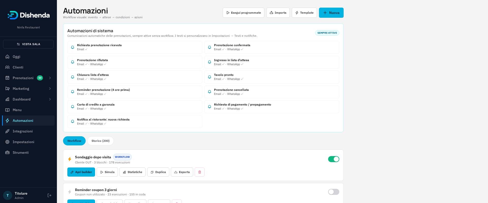Open the Impostazioni gear section
488x203 pixels.
point(28,142)
